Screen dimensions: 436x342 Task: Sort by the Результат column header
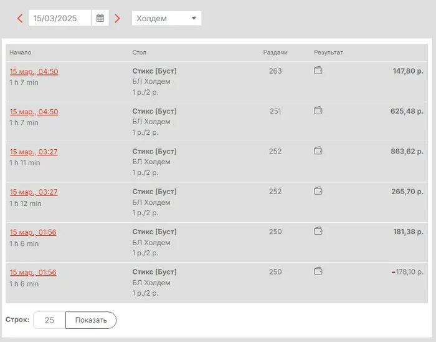click(x=328, y=52)
